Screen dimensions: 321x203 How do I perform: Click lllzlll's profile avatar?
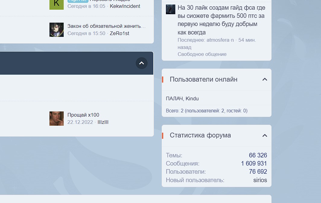(56, 118)
